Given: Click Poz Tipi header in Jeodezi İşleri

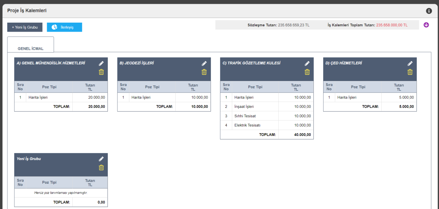Looking at the screenshot, I should [x=152, y=87].
